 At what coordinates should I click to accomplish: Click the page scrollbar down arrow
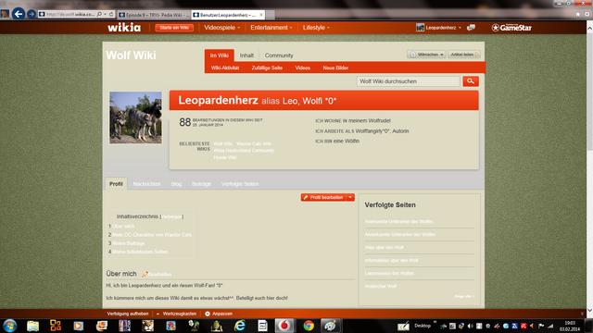(x=589, y=311)
